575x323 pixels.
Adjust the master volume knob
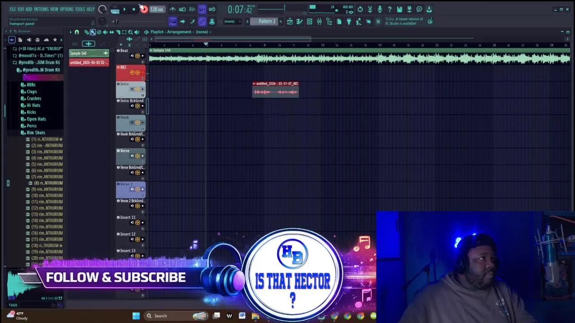(102, 9)
